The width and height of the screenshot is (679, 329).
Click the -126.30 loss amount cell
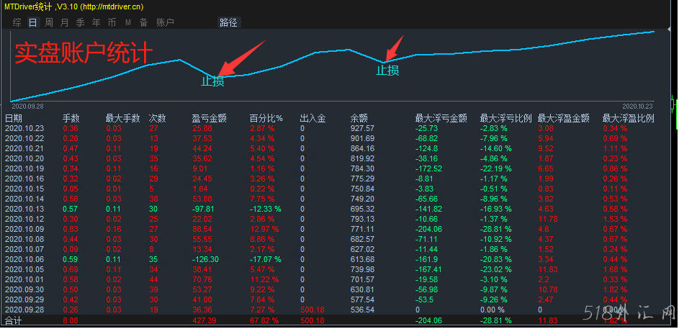click(x=205, y=259)
